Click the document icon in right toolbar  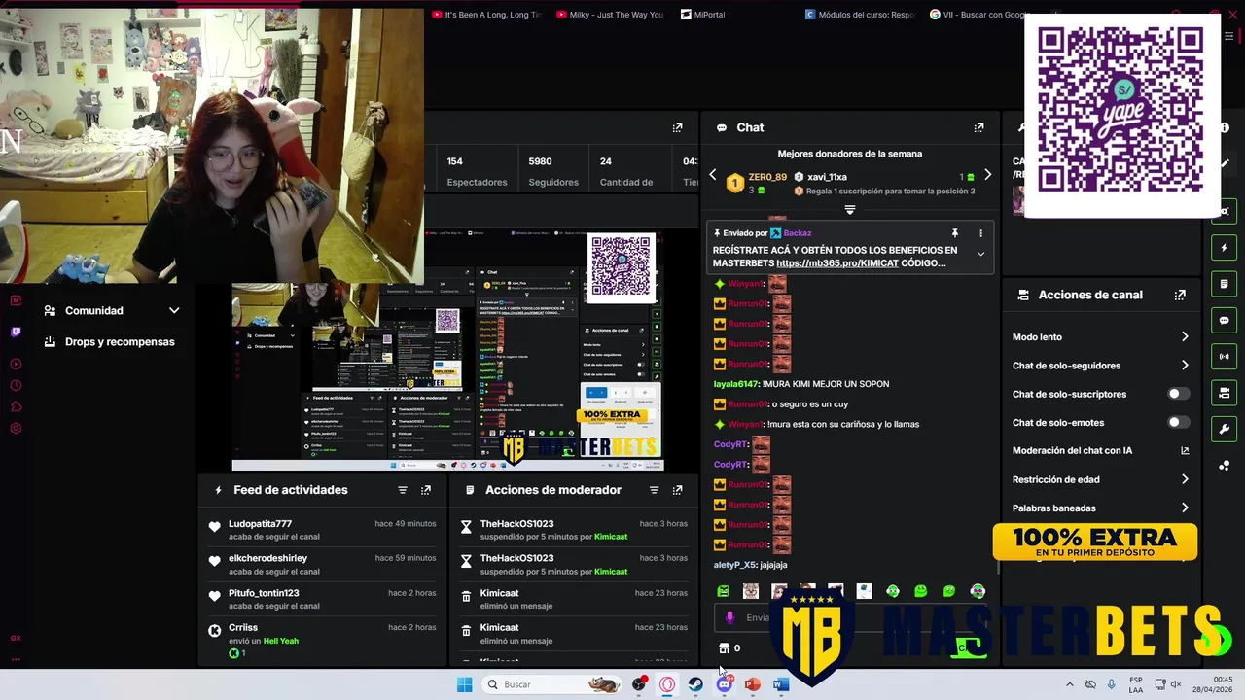tap(1224, 284)
